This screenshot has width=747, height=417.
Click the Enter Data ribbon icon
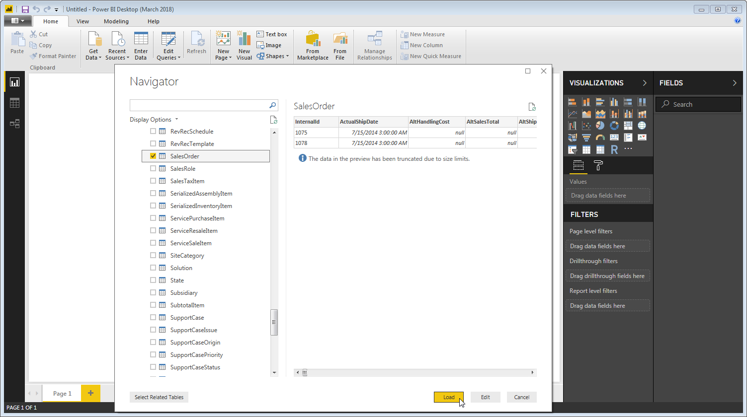coord(141,45)
